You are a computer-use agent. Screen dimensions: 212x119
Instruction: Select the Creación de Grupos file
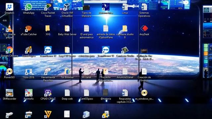tap(144, 75)
